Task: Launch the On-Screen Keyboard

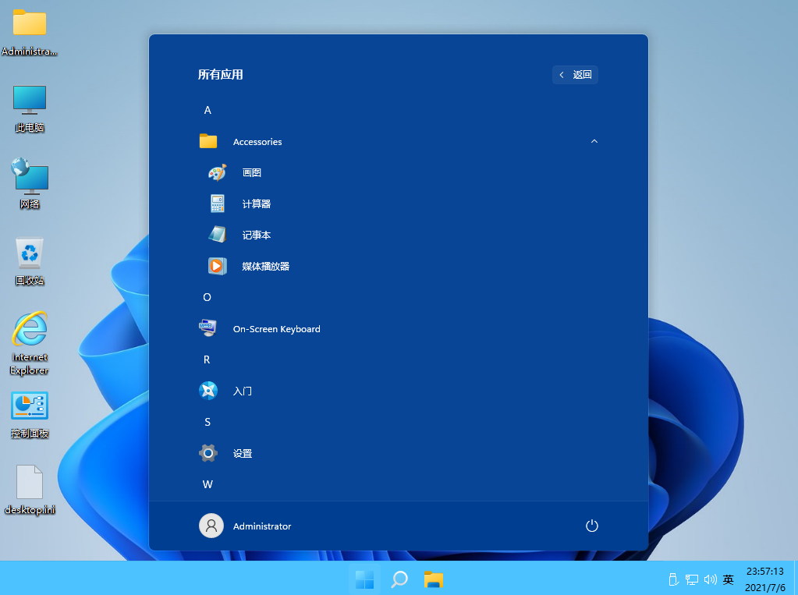Action: coord(277,328)
